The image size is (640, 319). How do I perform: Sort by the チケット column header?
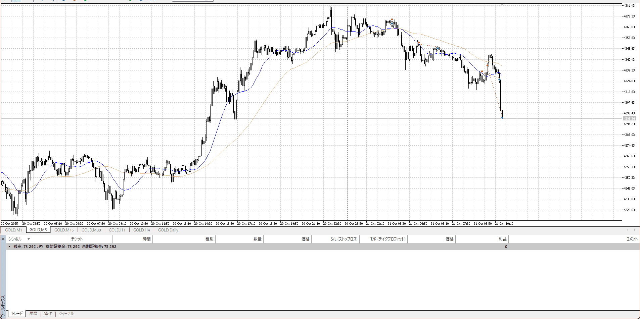click(77, 239)
